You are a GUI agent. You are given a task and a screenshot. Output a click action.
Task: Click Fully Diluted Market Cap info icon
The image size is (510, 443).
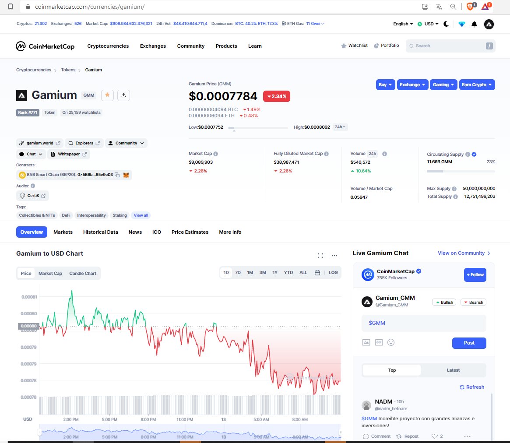326,154
